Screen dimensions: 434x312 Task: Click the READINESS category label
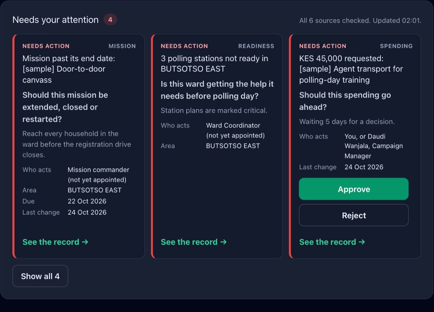(x=256, y=46)
